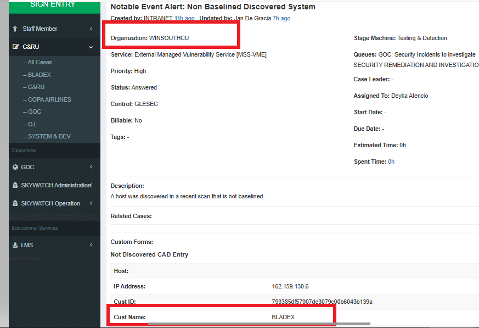This screenshot has height=328, width=479.
Task: Click the SKYWATCH Administration icon
Action: (15, 185)
